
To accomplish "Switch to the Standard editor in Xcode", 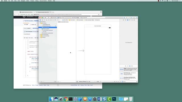I will pos(125,18).
